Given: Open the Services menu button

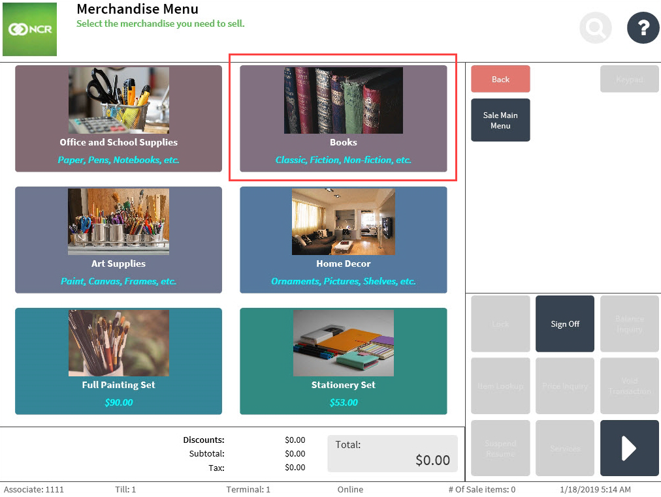Looking at the screenshot, I should pos(565,448).
